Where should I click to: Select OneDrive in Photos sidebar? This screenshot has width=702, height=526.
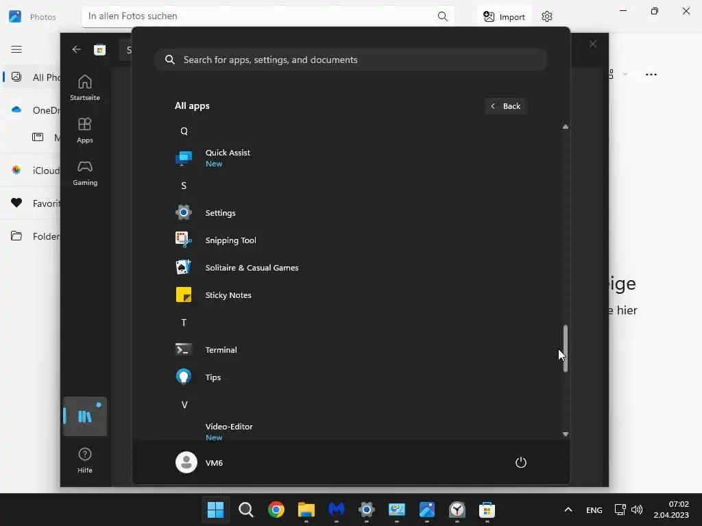click(32, 110)
